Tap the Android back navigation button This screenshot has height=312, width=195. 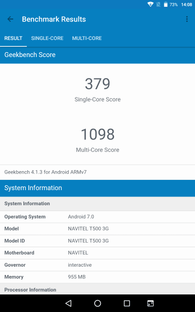point(68,303)
